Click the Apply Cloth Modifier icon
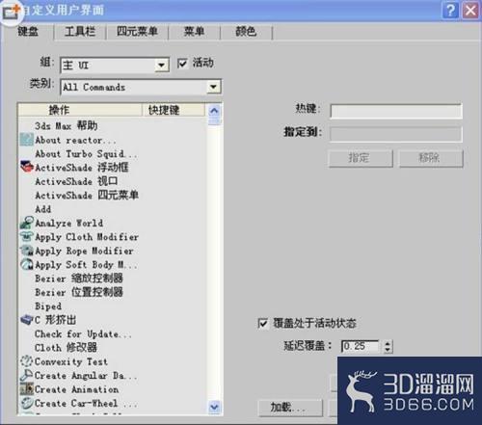This screenshot has width=482, height=425. click(27, 237)
